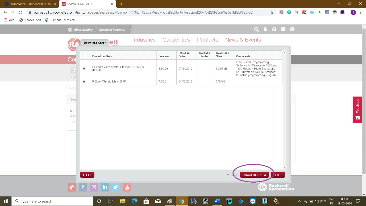
Task: Click the search magnifier icon in site header
Action: point(256,30)
